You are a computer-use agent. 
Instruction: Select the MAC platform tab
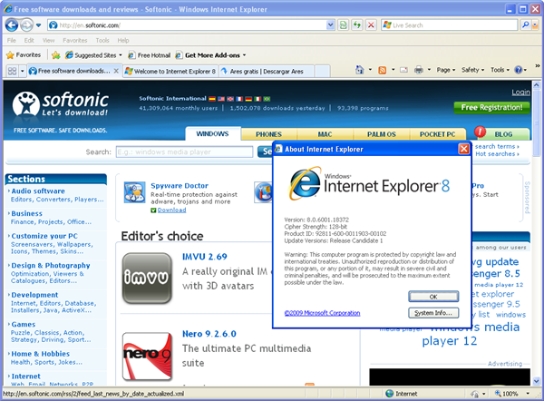click(325, 133)
